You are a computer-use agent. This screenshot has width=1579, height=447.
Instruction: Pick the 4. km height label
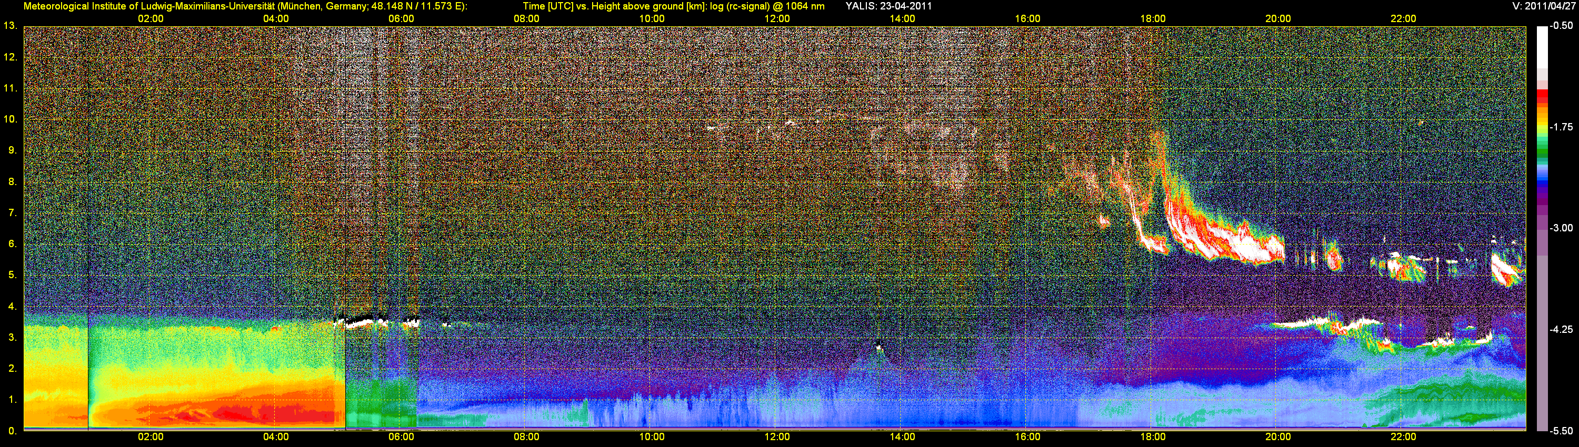(x=12, y=306)
